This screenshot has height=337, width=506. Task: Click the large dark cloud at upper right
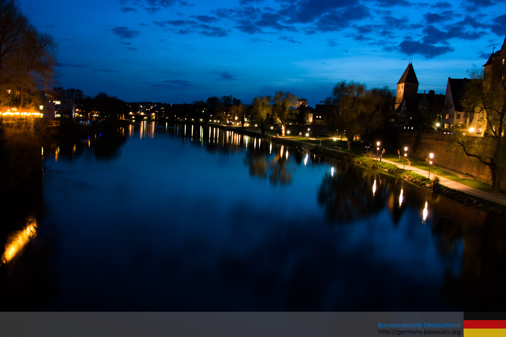(x=424, y=48)
